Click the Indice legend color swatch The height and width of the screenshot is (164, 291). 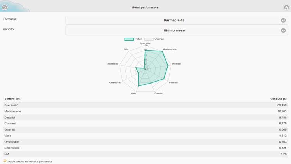tap(129, 39)
